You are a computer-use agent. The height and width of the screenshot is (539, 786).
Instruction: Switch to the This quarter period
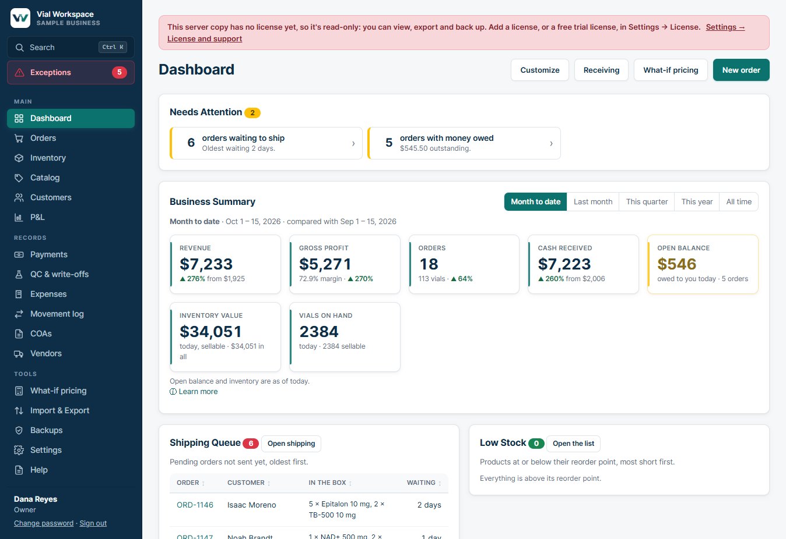point(647,201)
